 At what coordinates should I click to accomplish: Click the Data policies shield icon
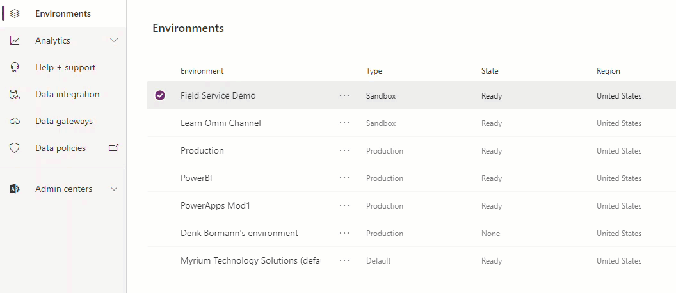tap(15, 148)
